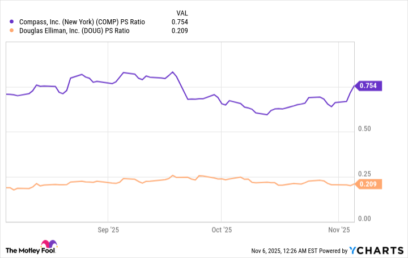Click the 0.25 y-axis label

(x=366, y=174)
